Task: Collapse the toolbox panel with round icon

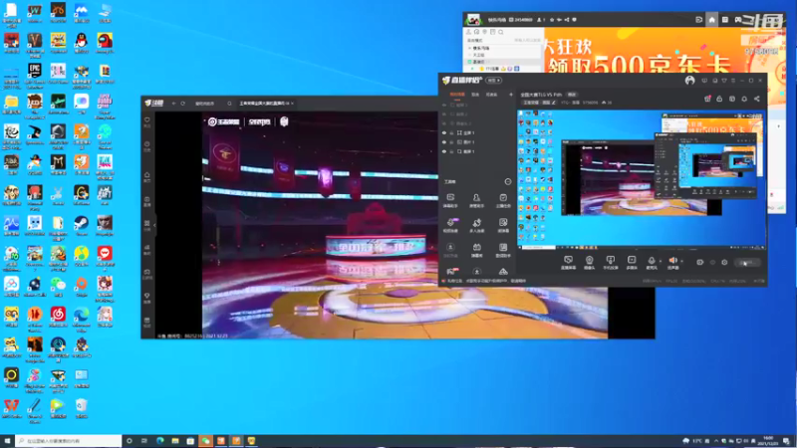Action: 508,181
